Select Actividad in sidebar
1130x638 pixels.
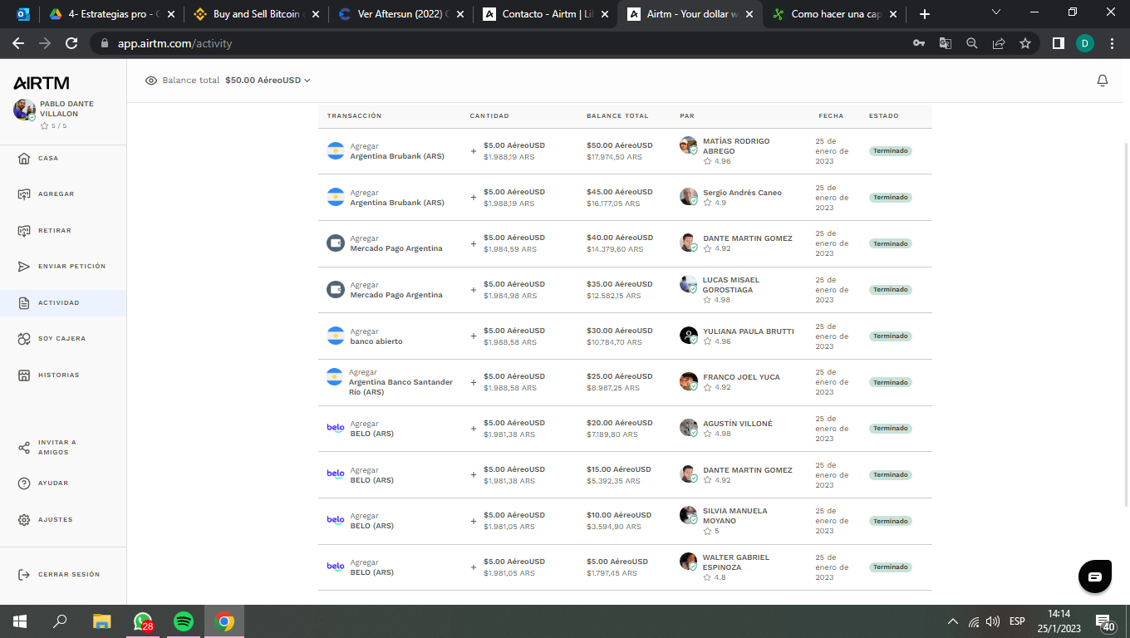(63, 302)
